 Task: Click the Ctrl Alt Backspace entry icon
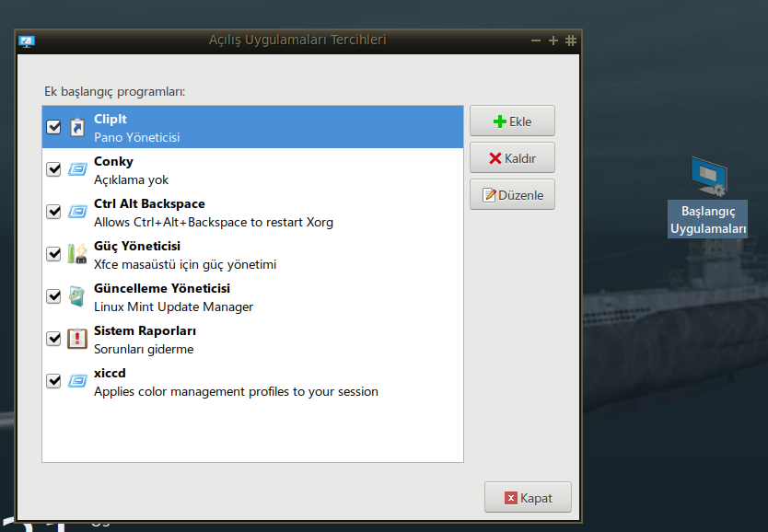[x=77, y=212]
